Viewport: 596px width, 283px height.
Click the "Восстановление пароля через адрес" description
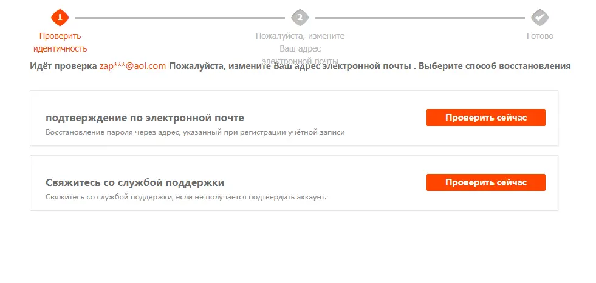coord(195,132)
